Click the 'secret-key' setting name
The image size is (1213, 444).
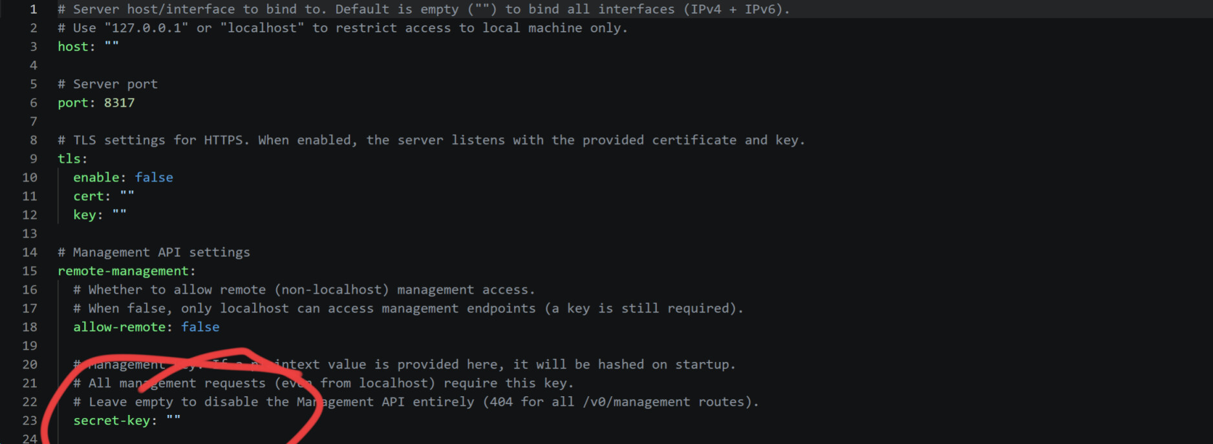[x=111, y=421]
